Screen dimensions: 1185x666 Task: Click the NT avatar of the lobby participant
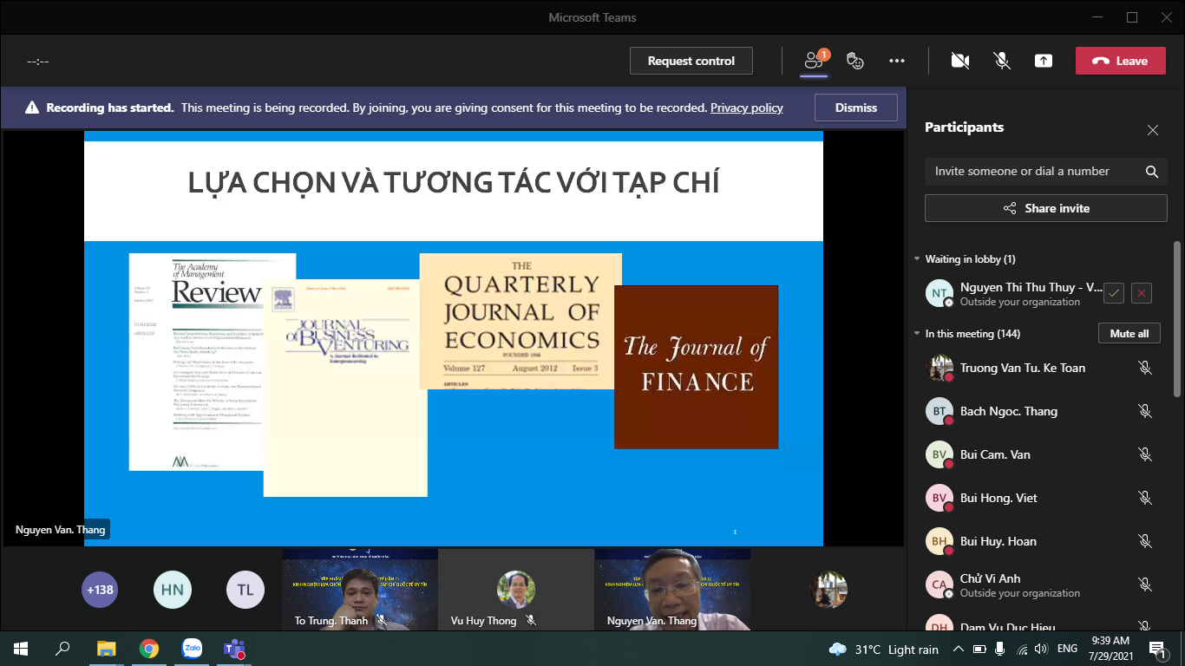[x=939, y=293]
